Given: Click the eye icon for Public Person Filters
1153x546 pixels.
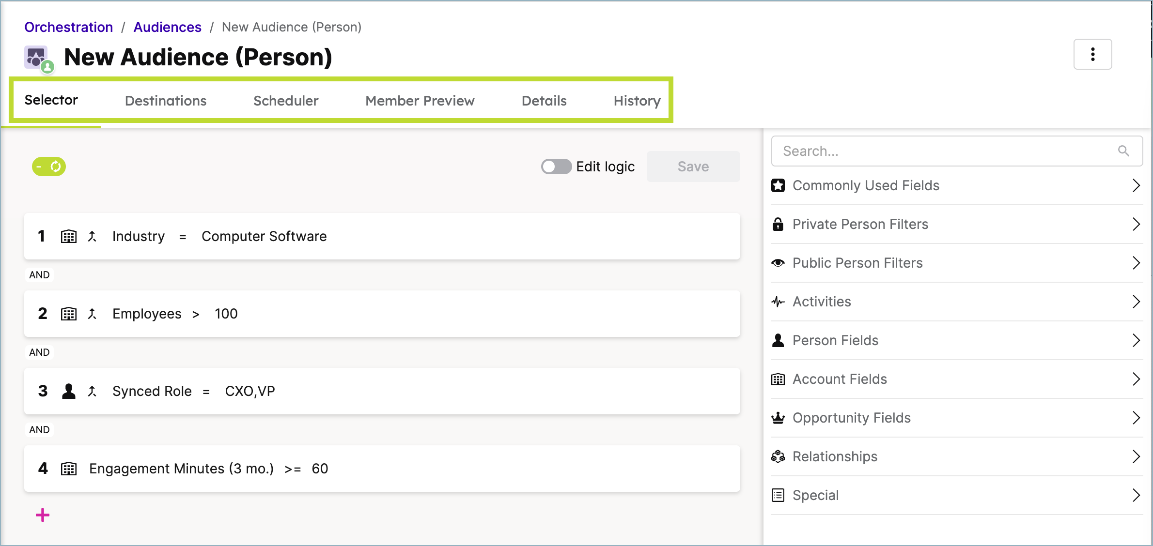Looking at the screenshot, I should tap(778, 263).
